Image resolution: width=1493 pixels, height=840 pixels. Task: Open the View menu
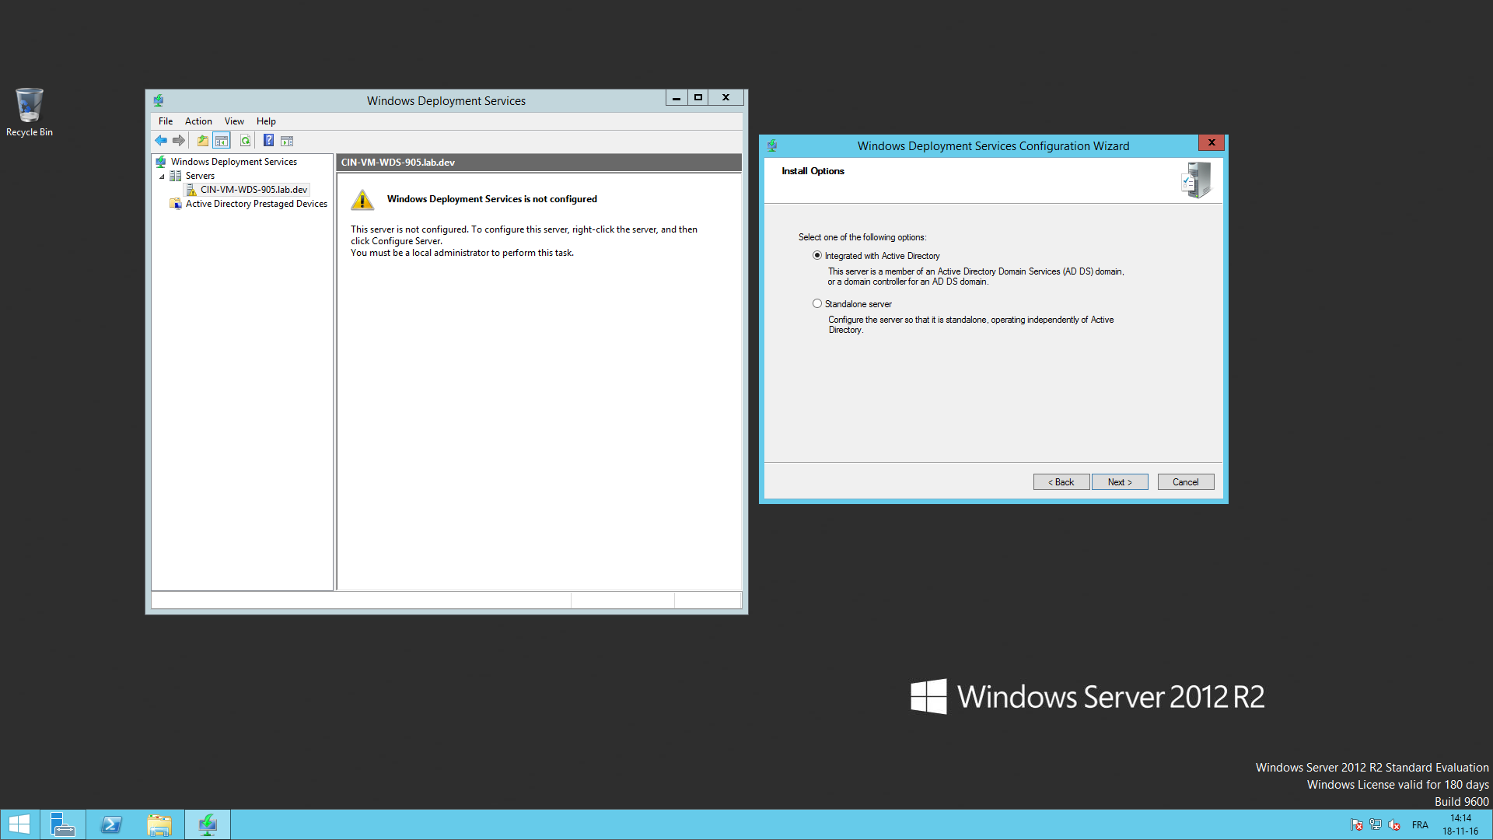tap(234, 121)
